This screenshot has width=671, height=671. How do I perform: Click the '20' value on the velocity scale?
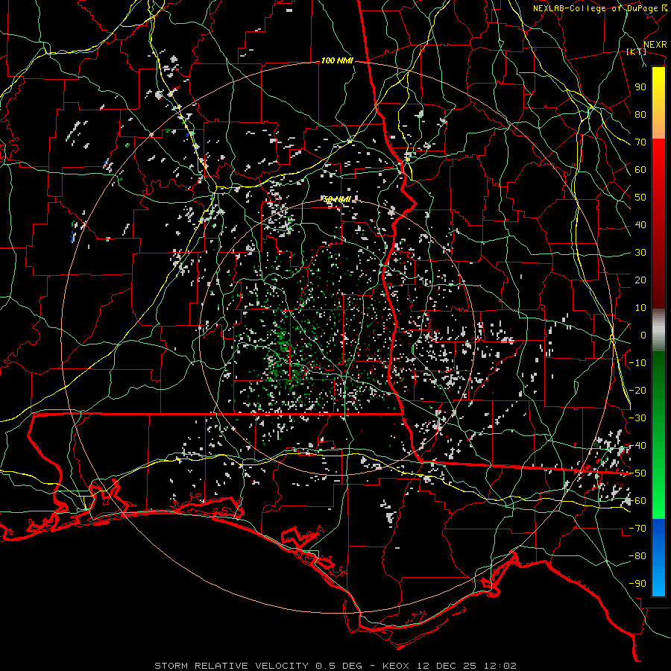point(640,280)
